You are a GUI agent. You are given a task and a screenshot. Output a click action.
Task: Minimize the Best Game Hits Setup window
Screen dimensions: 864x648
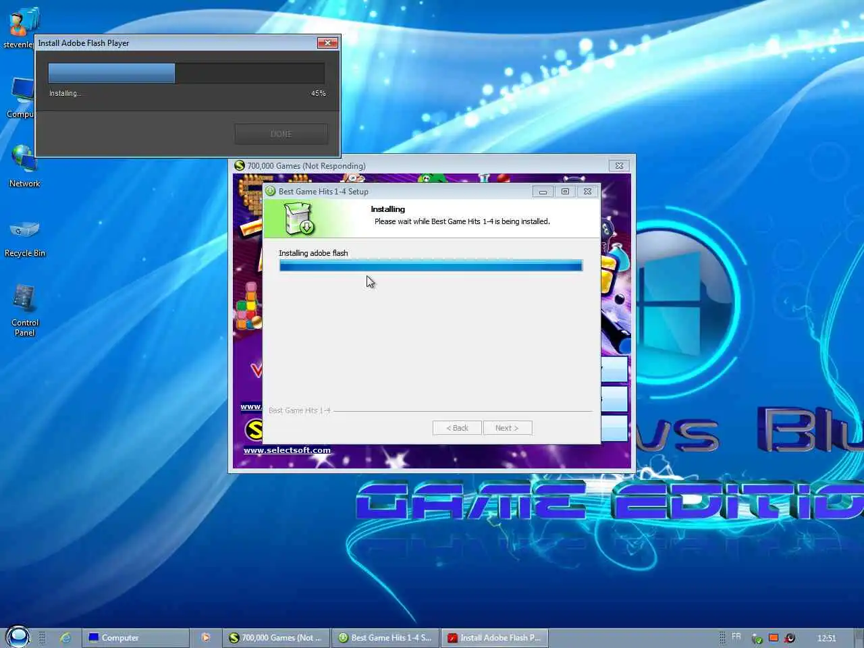click(543, 192)
